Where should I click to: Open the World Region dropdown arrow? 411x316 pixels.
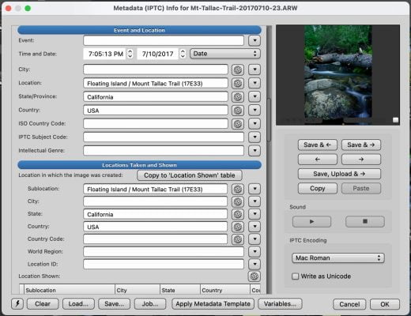click(255, 251)
